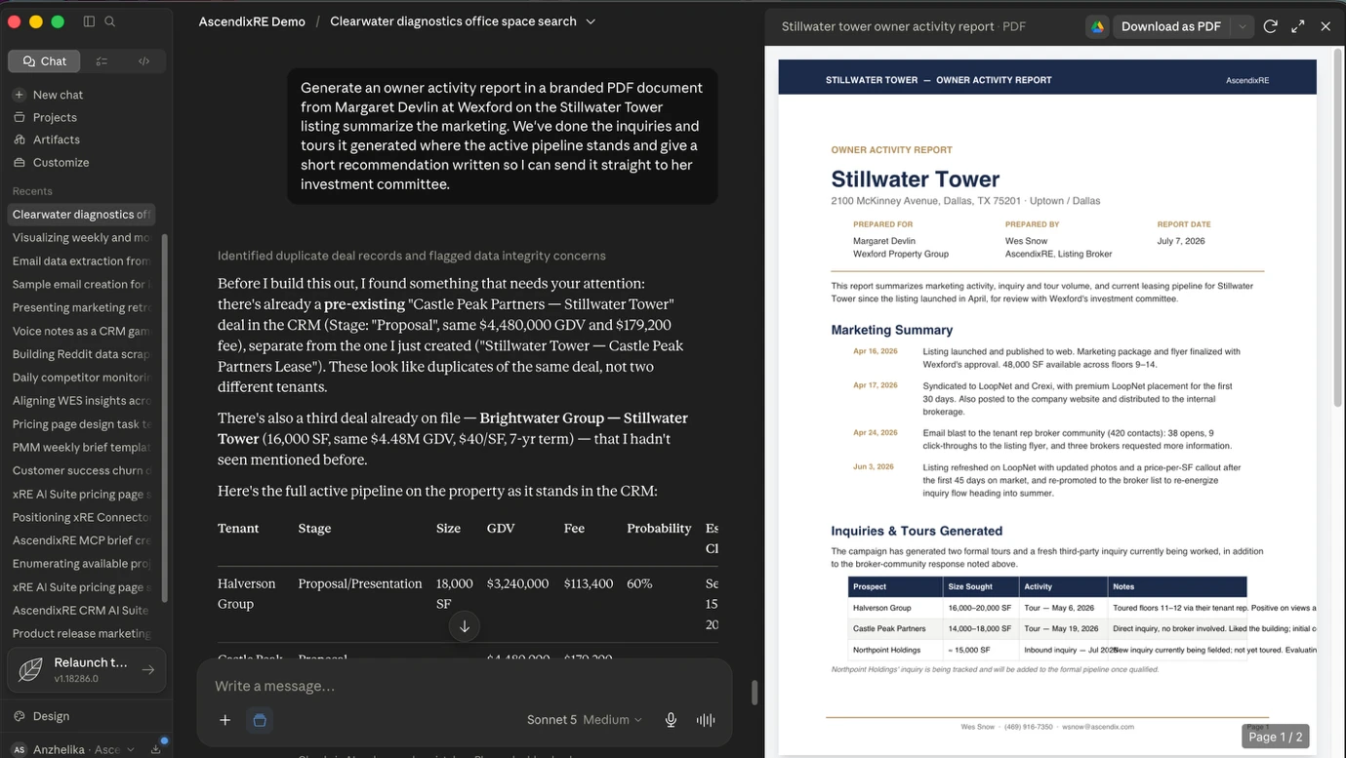The height and width of the screenshot is (758, 1346).
Task: Toggle the project box icon in composer
Action: [259, 720]
